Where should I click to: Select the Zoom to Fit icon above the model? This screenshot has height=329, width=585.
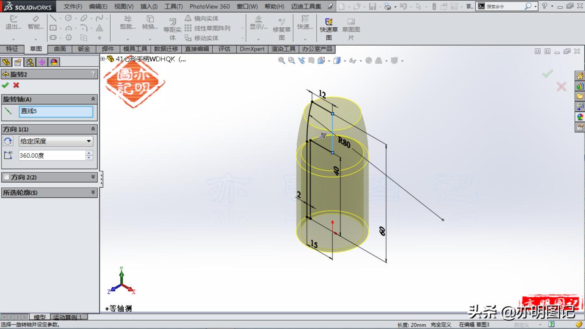tap(281, 60)
